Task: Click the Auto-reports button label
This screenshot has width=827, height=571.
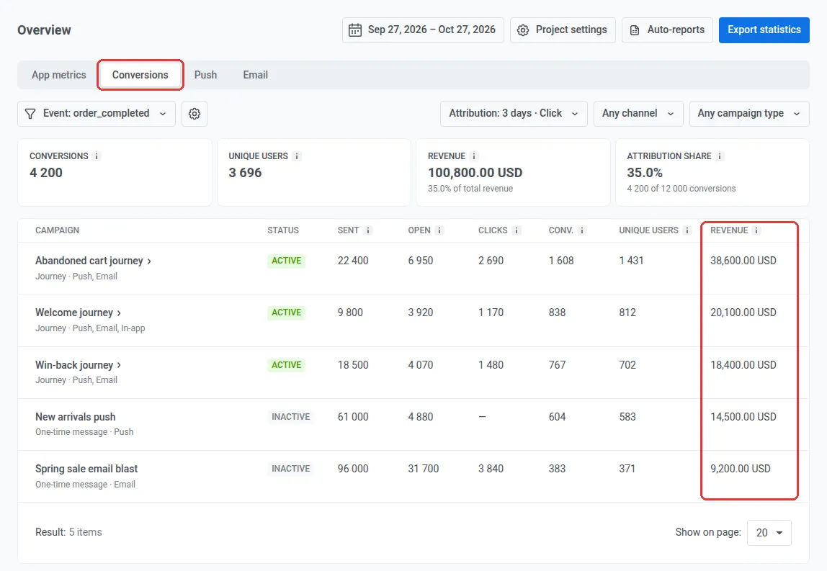Action: tap(676, 30)
